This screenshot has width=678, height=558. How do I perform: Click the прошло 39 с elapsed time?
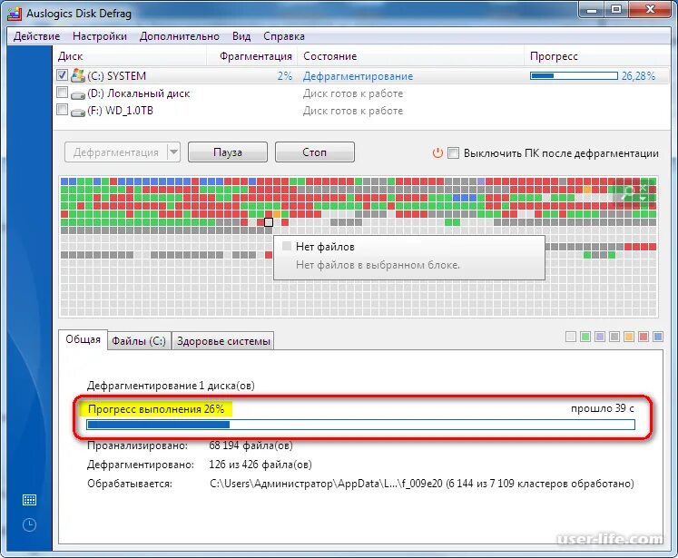coord(603,408)
